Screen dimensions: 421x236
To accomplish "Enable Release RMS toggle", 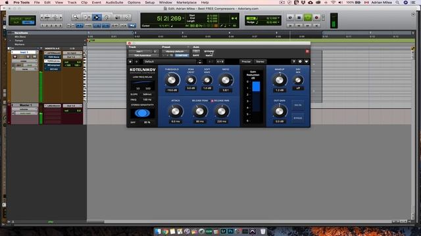I will pos(212,101).
